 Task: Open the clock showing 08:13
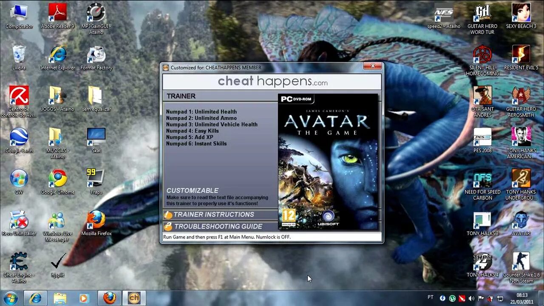522,298
